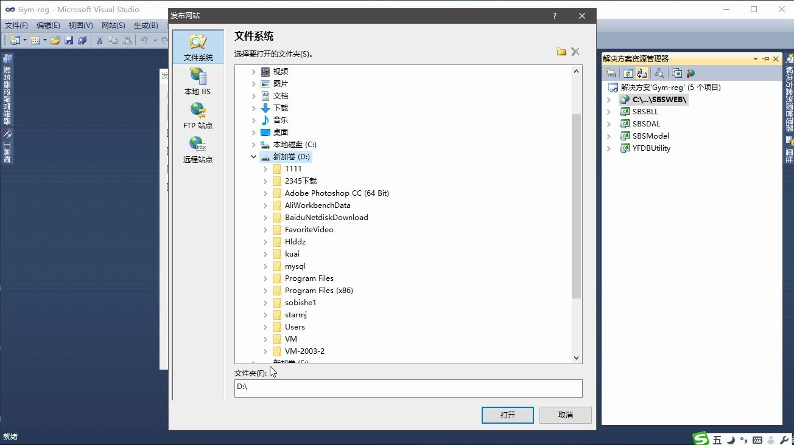Screen dimensions: 794x445
Task: Click the 打开 button
Action: click(508, 415)
